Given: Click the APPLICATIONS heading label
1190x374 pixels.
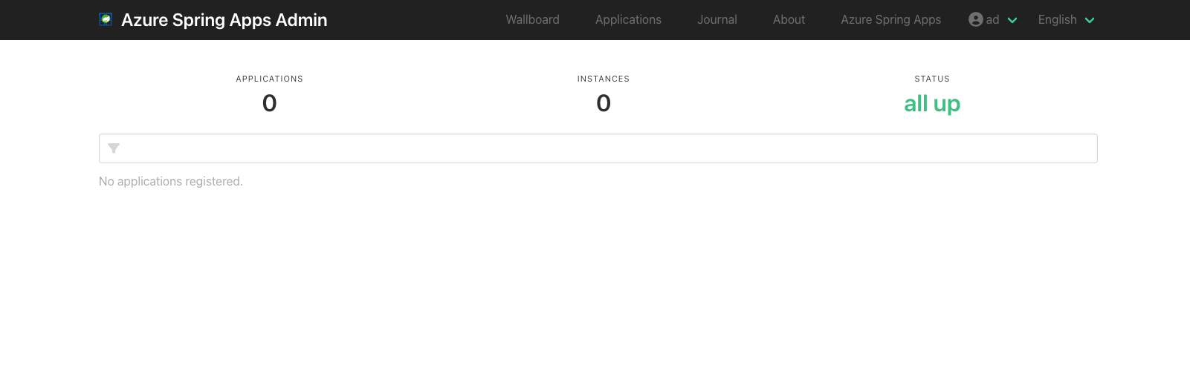Looking at the screenshot, I should click(270, 79).
